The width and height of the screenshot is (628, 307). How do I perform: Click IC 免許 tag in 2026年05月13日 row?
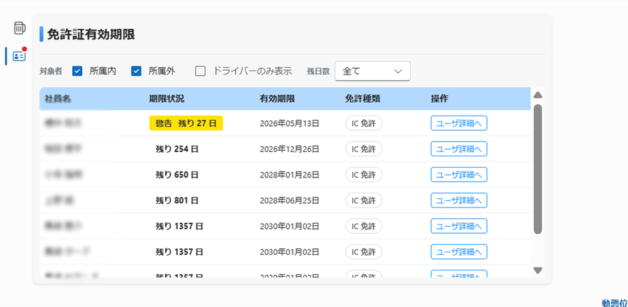pos(363,123)
